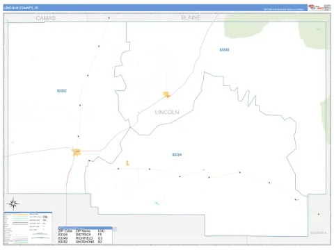This screenshot has width=334, height=250.
Task: Click the blue 83324 ZIP label on map
Action: (x=177, y=155)
